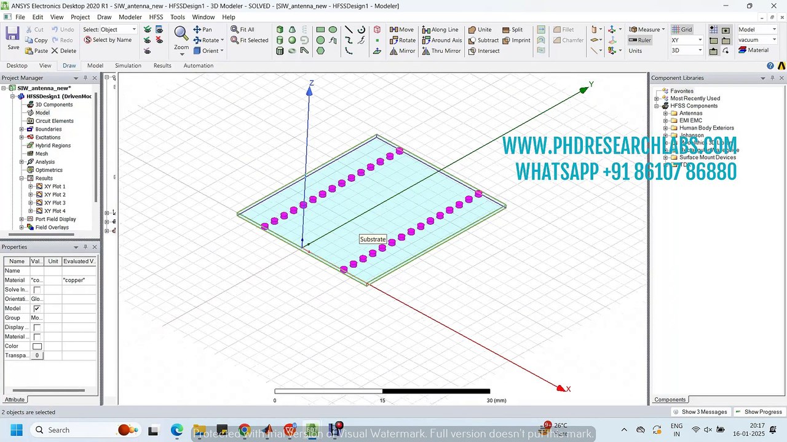Click the Units button
787x442 pixels.
[635, 51]
